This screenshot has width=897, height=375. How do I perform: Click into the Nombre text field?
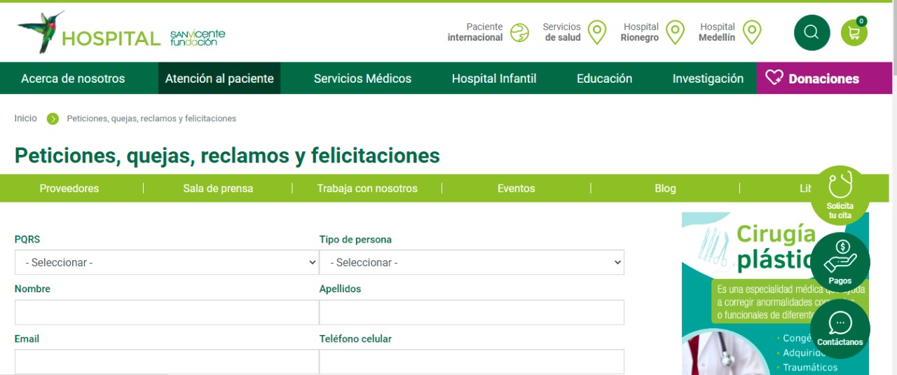coord(167,313)
